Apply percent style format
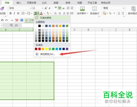Image resolution: width=137 pixels, height=107 pixels. pos(110,13)
